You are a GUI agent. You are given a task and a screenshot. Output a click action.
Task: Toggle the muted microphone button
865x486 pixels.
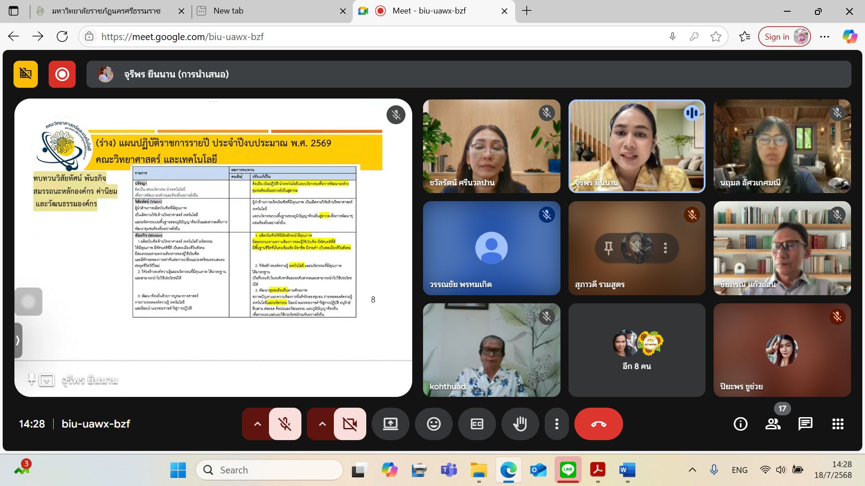[x=285, y=424]
